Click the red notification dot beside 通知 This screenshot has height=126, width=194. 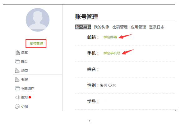point(30,97)
